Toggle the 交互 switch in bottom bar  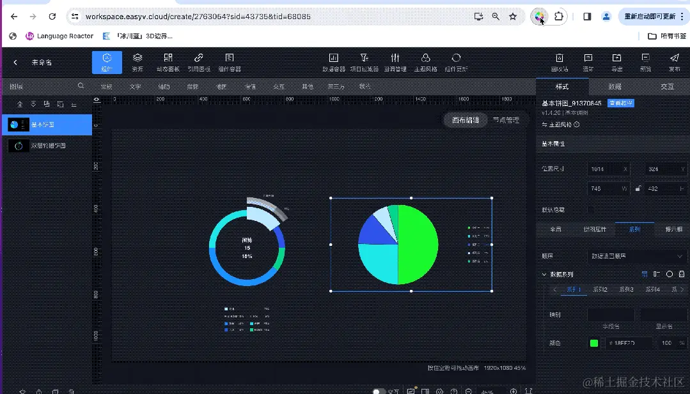379,391
